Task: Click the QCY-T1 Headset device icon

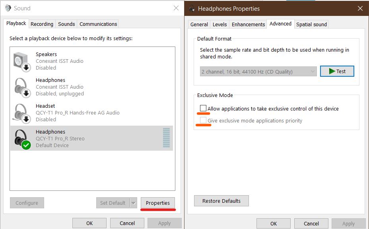Action: pos(22,113)
